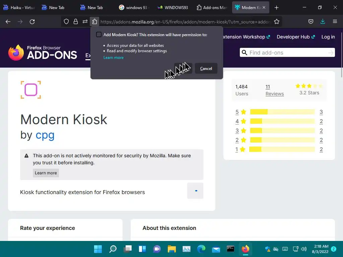
Task: Open the terminal window from taskbar
Action: pos(230,249)
